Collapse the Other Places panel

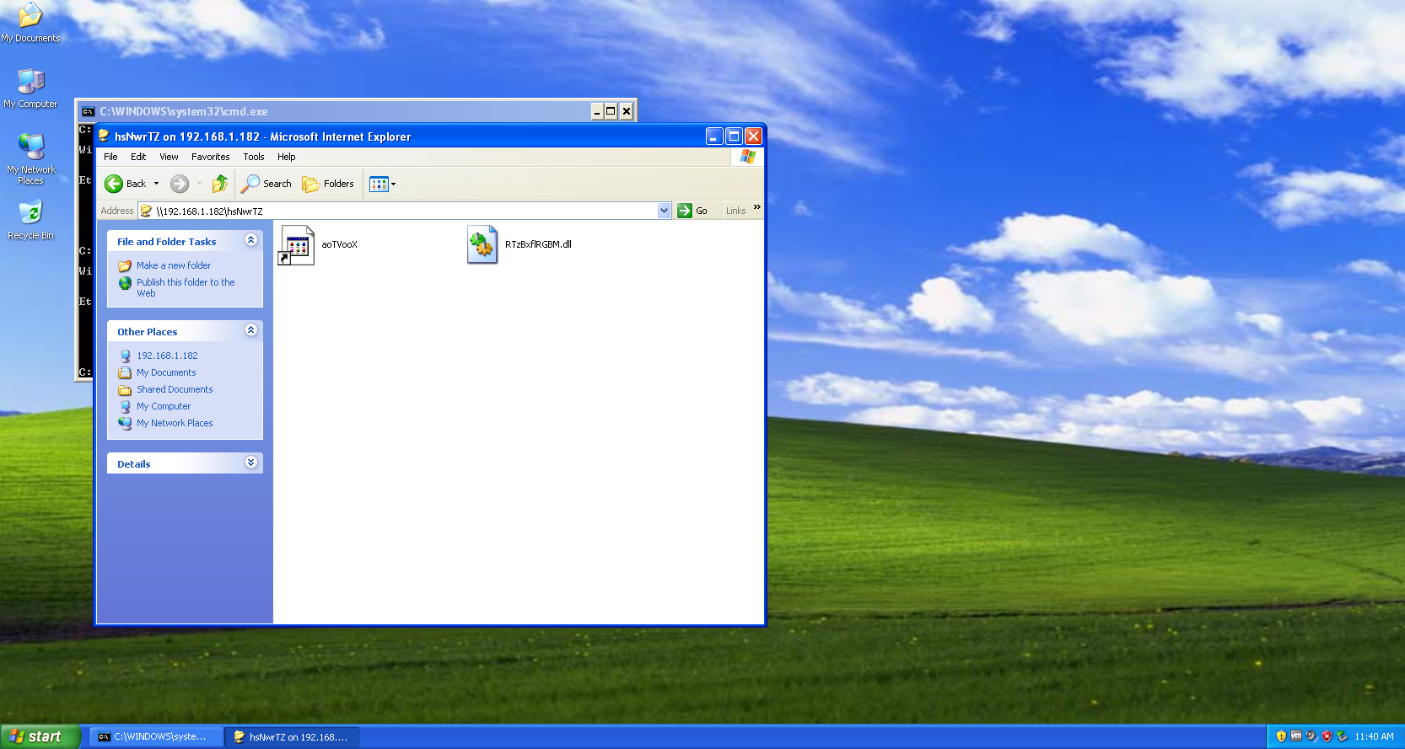[250, 330]
